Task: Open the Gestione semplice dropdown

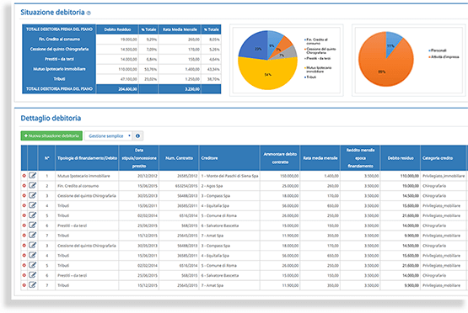Action: (x=108, y=135)
